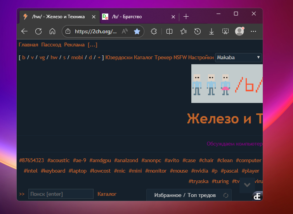The height and width of the screenshot is (214, 293).
Task: Close the /hw/ Железо и Техника tab
Action: (x=94, y=17)
